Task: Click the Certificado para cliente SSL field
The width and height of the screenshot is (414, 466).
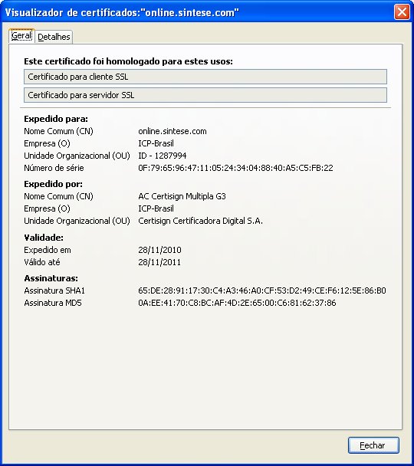Action: point(205,77)
